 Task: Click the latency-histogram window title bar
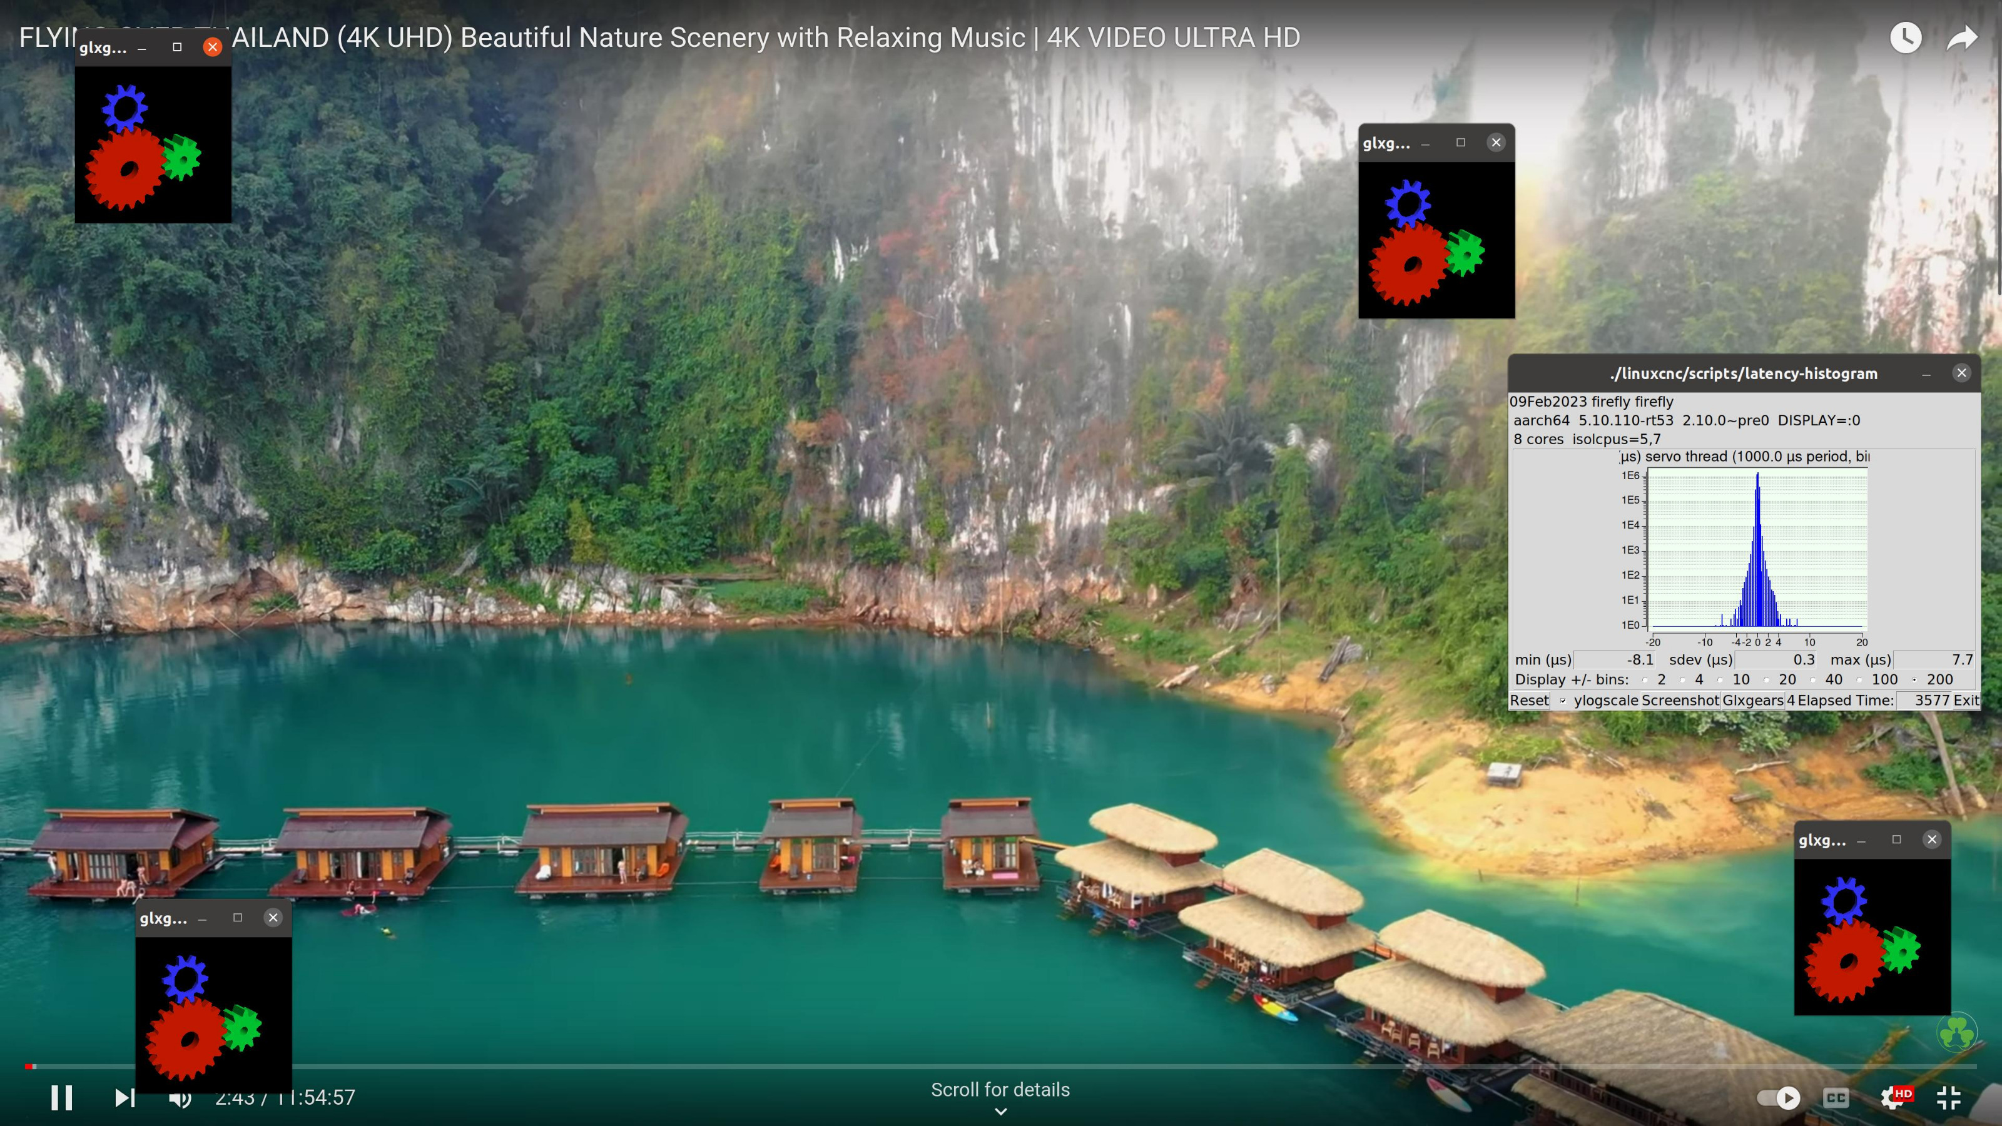click(1743, 373)
